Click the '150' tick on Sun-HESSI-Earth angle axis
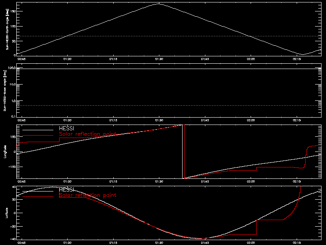The height and width of the screenshot is (245, 326). [x=13, y=11]
